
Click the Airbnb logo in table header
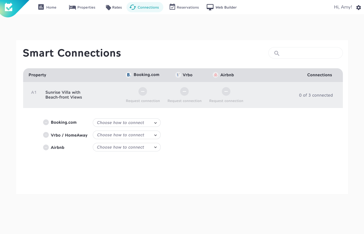pyautogui.click(x=216, y=75)
